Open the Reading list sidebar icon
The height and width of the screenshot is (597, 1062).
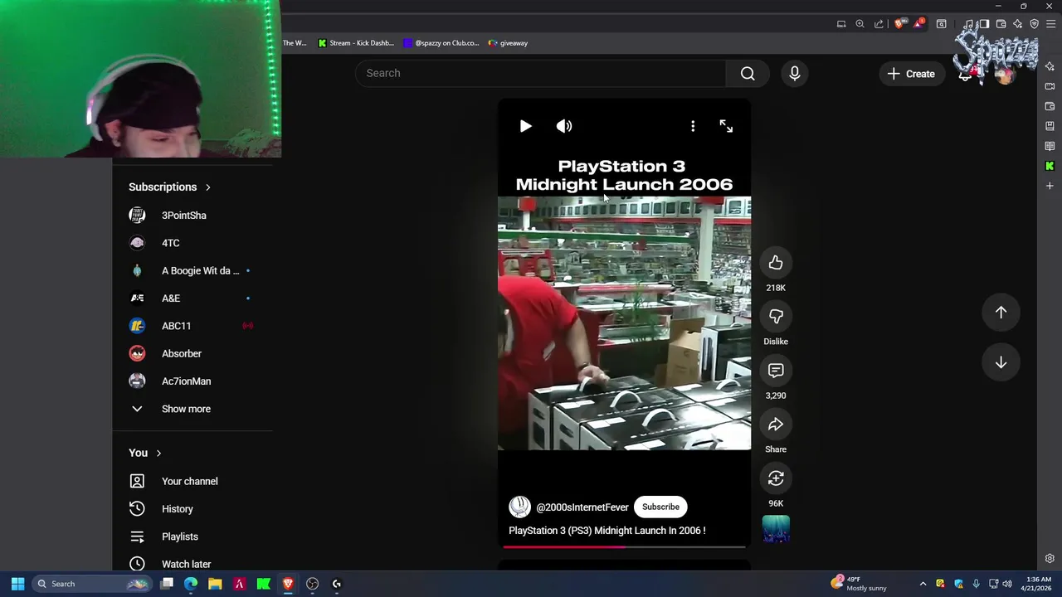click(x=1050, y=146)
